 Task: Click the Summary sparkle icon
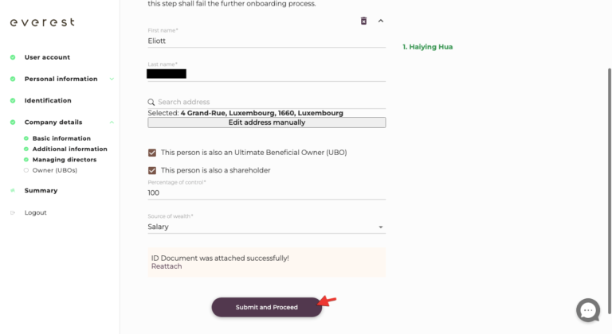[13, 191]
